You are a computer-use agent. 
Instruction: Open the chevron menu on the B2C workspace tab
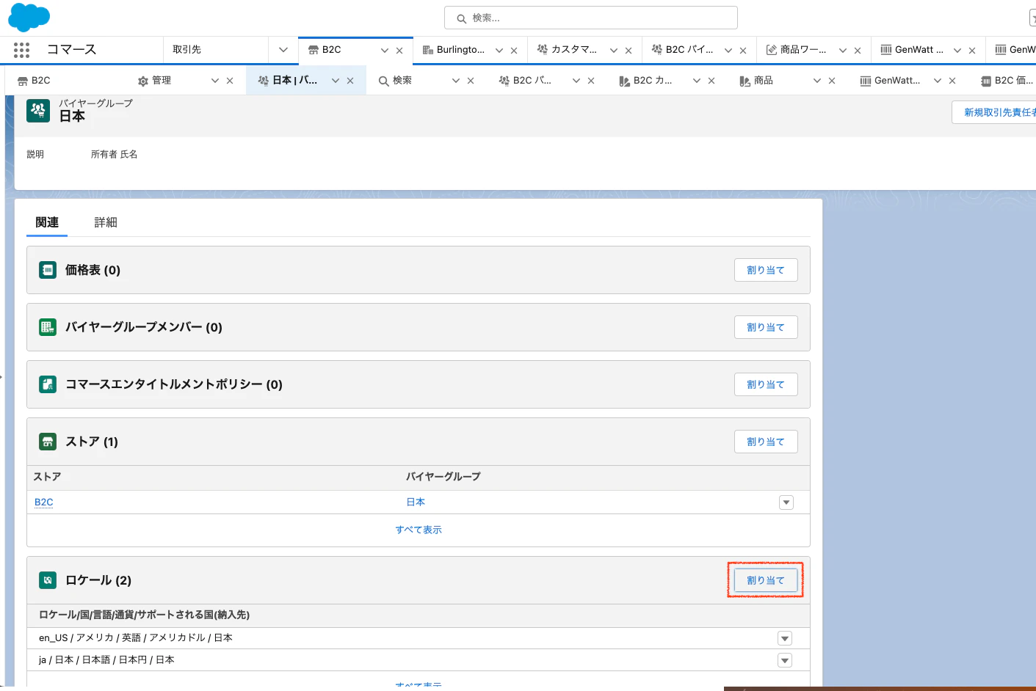pyautogui.click(x=385, y=51)
